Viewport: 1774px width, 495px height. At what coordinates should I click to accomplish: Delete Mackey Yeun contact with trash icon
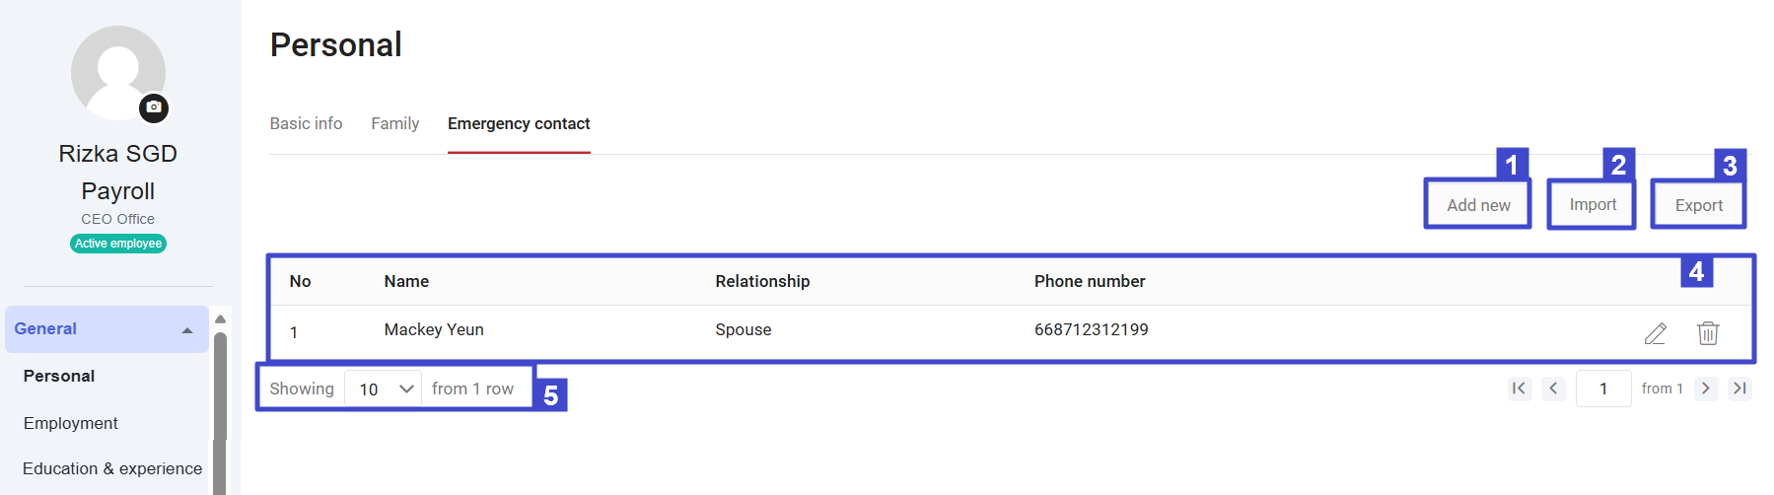point(1708,333)
